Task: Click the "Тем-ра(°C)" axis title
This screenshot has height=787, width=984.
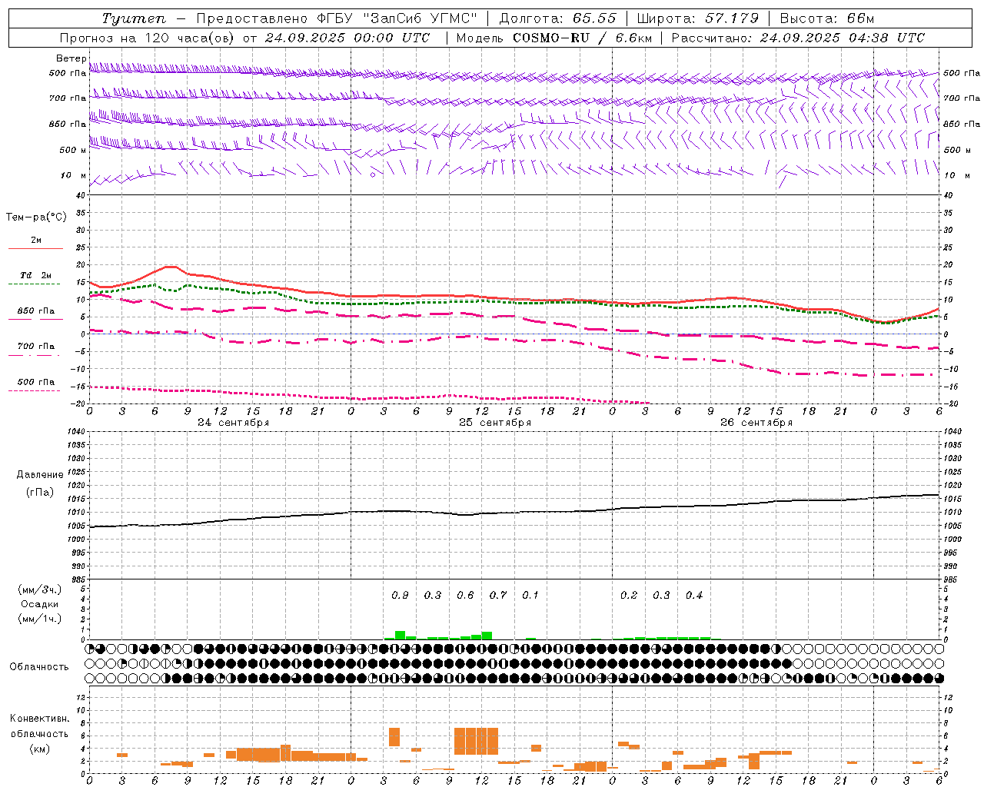Action: point(36,218)
